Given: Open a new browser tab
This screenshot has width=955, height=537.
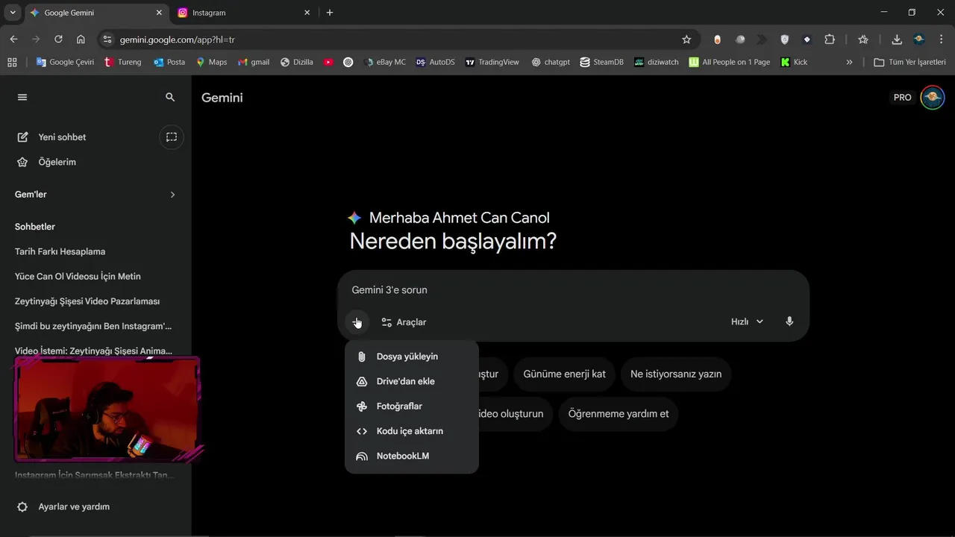Looking at the screenshot, I should [x=330, y=13].
